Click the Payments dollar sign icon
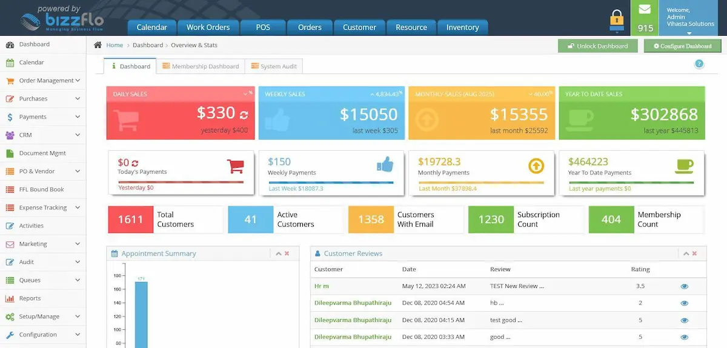The height and width of the screenshot is (348, 727). [x=10, y=117]
